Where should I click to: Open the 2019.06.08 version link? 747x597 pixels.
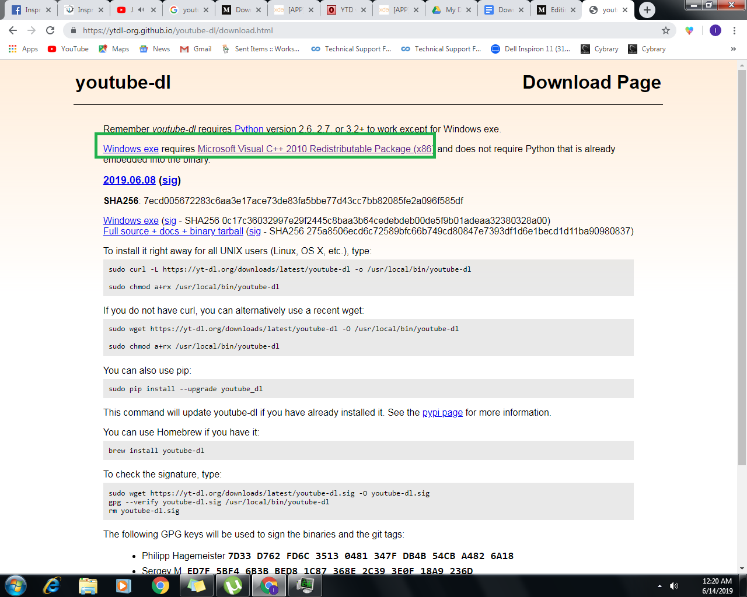[130, 180]
